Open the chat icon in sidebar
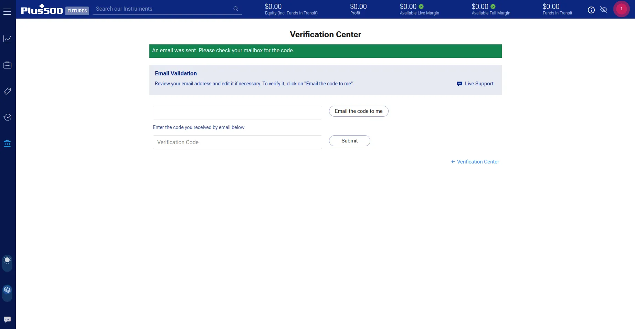635x329 pixels. coord(7,319)
